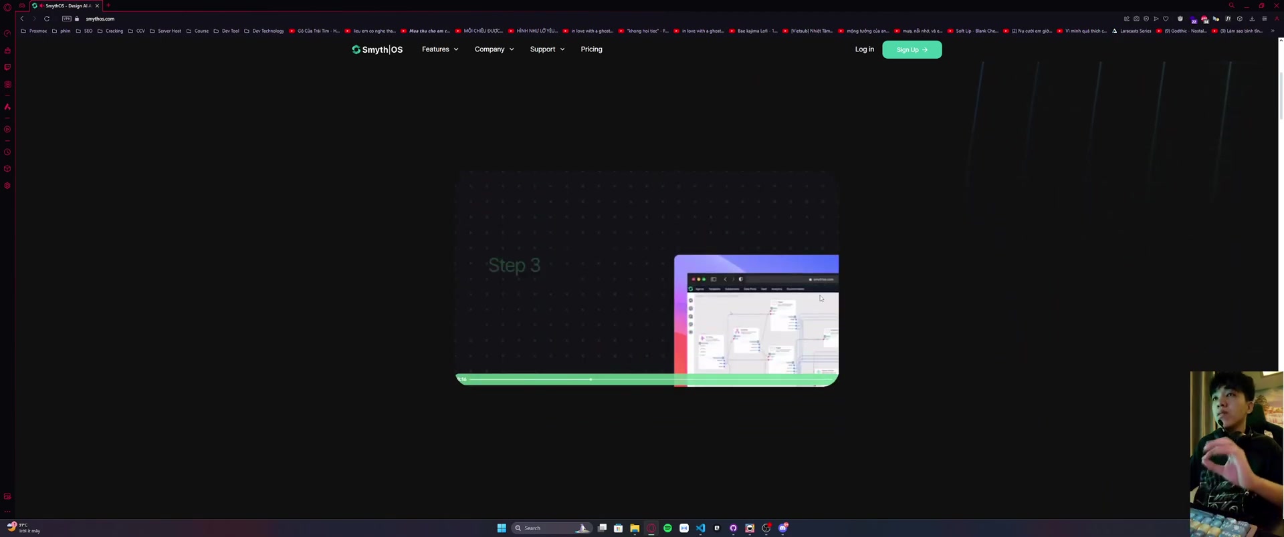Click the green Sign Up button
Image resolution: width=1284 pixels, height=537 pixels.
[912, 49]
